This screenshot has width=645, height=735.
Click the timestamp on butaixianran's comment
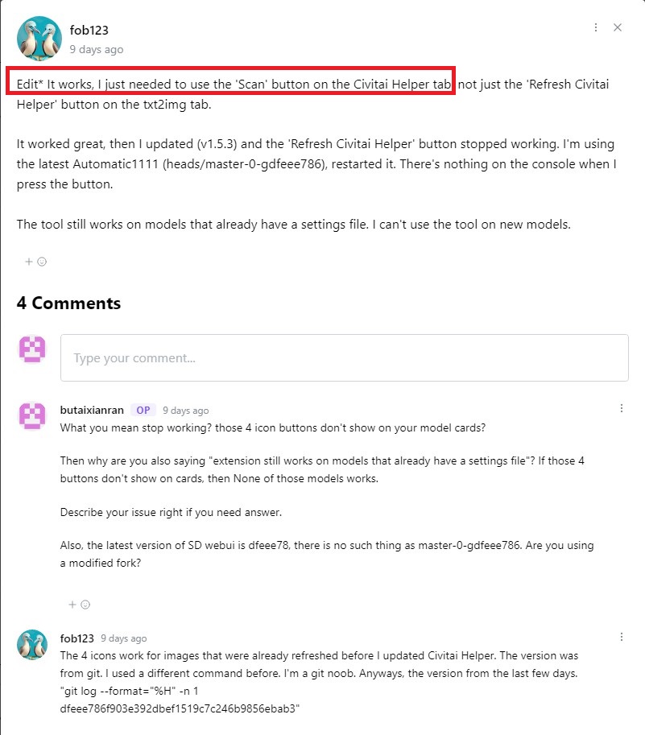click(185, 410)
